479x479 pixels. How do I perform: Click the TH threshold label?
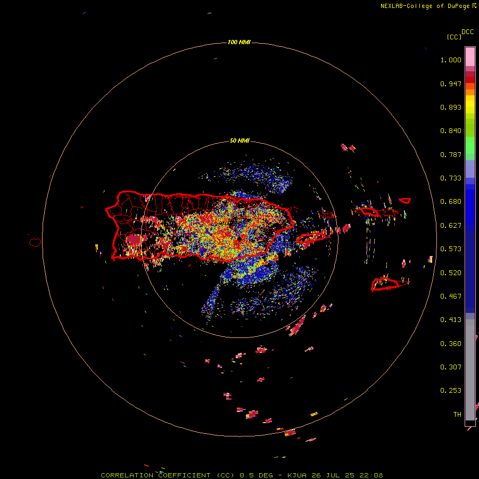[457, 415]
